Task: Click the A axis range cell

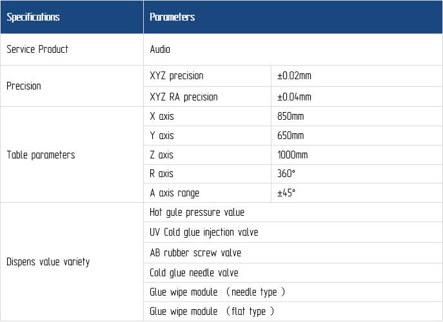Action: [207, 193]
